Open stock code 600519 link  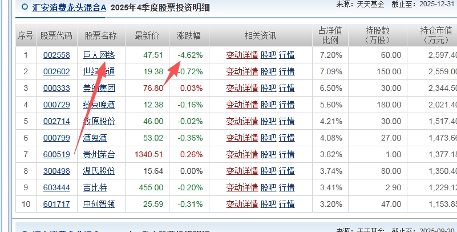[56, 154]
